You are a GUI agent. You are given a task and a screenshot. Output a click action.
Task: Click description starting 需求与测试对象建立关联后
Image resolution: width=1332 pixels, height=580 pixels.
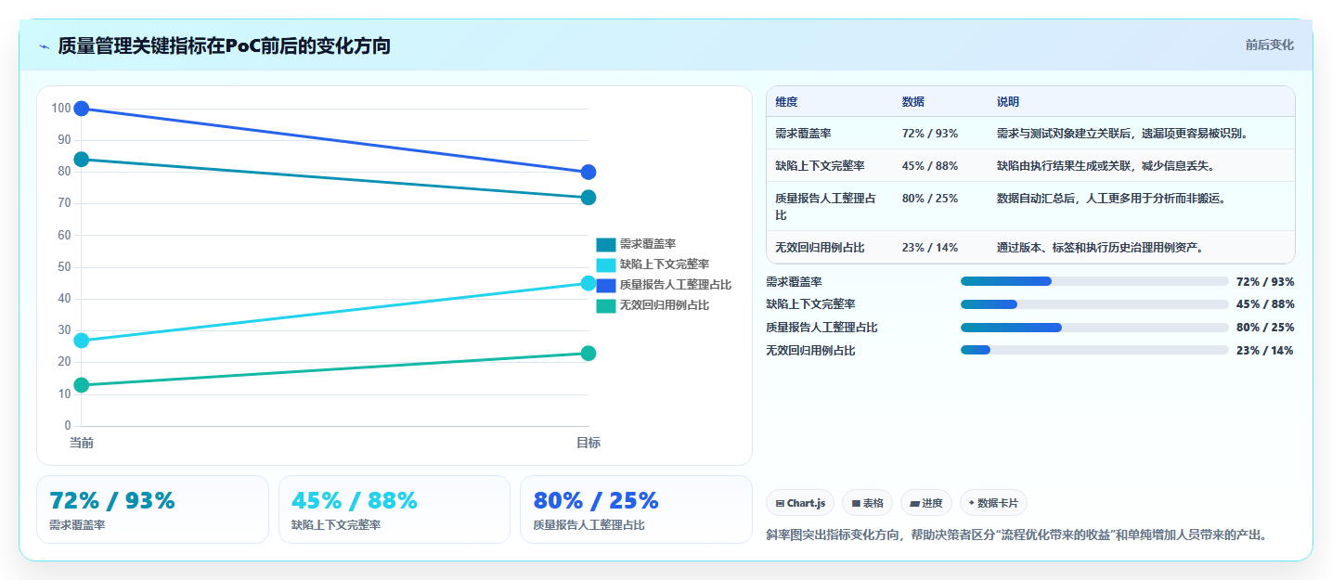pos(1122,134)
